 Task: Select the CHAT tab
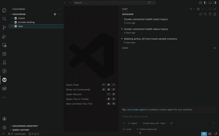tap(125, 9)
